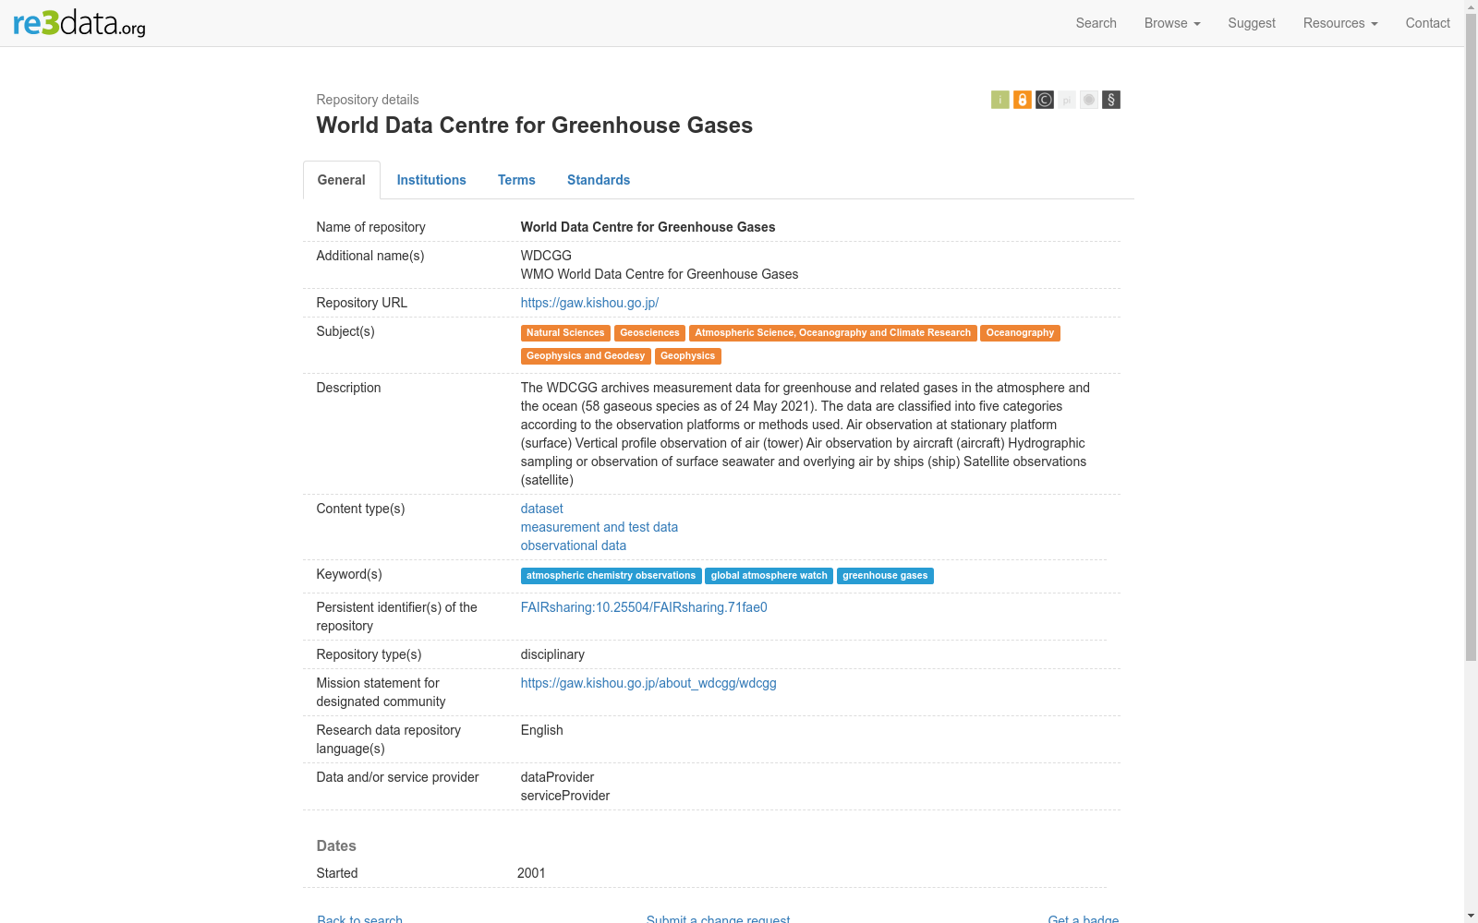Go to the Suggest page
This screenshot has width=1478, height=923.
[1252, 23]
